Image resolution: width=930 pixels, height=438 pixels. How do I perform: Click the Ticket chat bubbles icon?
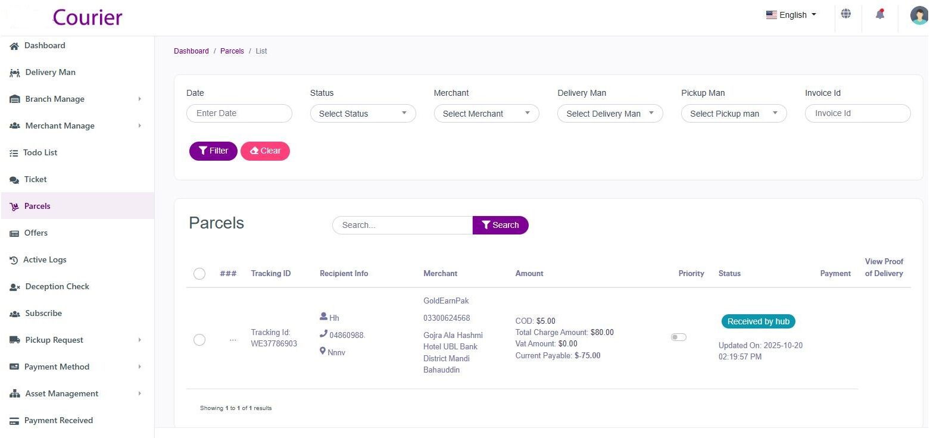tap(14, 180)
